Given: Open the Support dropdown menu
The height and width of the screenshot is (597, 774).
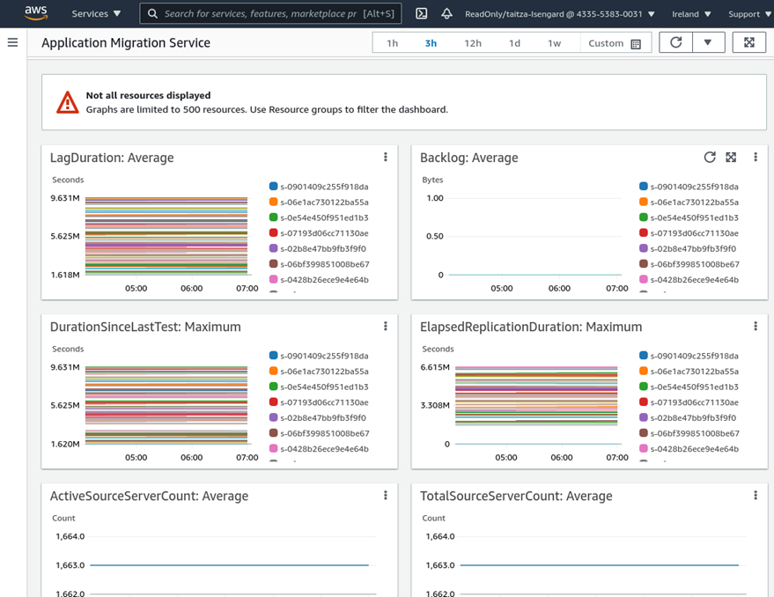Looking at the screenshot, I should [x=750, y=14].
